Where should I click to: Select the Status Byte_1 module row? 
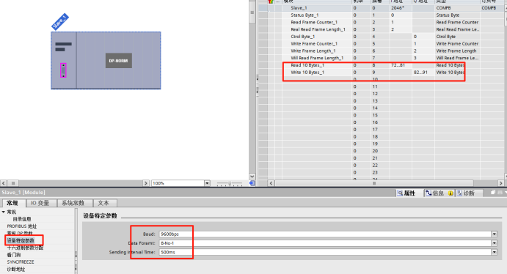pyautogui.click(x=382, y=15)
